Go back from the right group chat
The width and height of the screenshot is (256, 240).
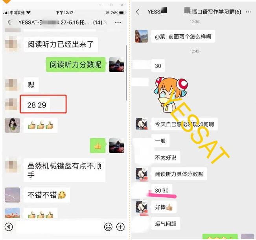(138, 12)
